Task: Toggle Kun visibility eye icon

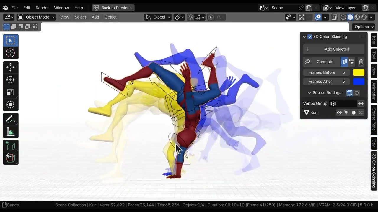Action: 339,112
